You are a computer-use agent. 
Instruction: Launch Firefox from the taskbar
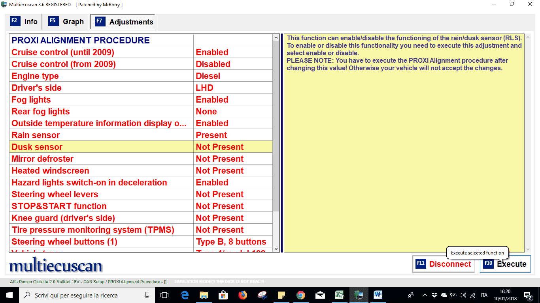point(243,295)
